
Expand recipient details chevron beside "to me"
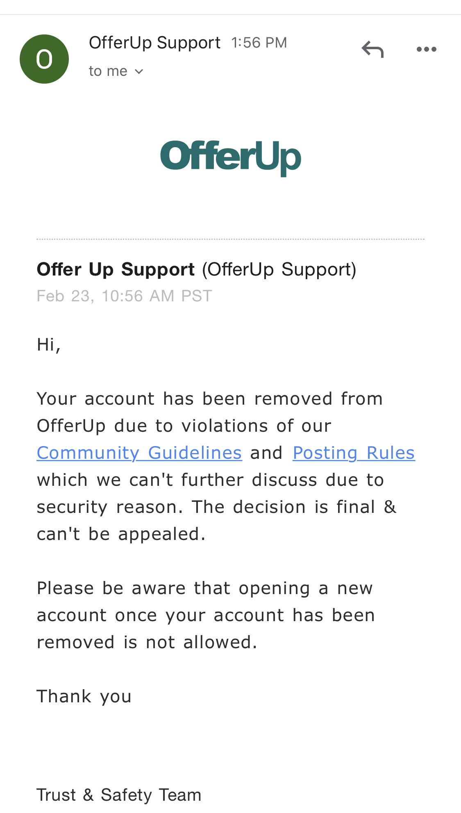pos(139,72)
